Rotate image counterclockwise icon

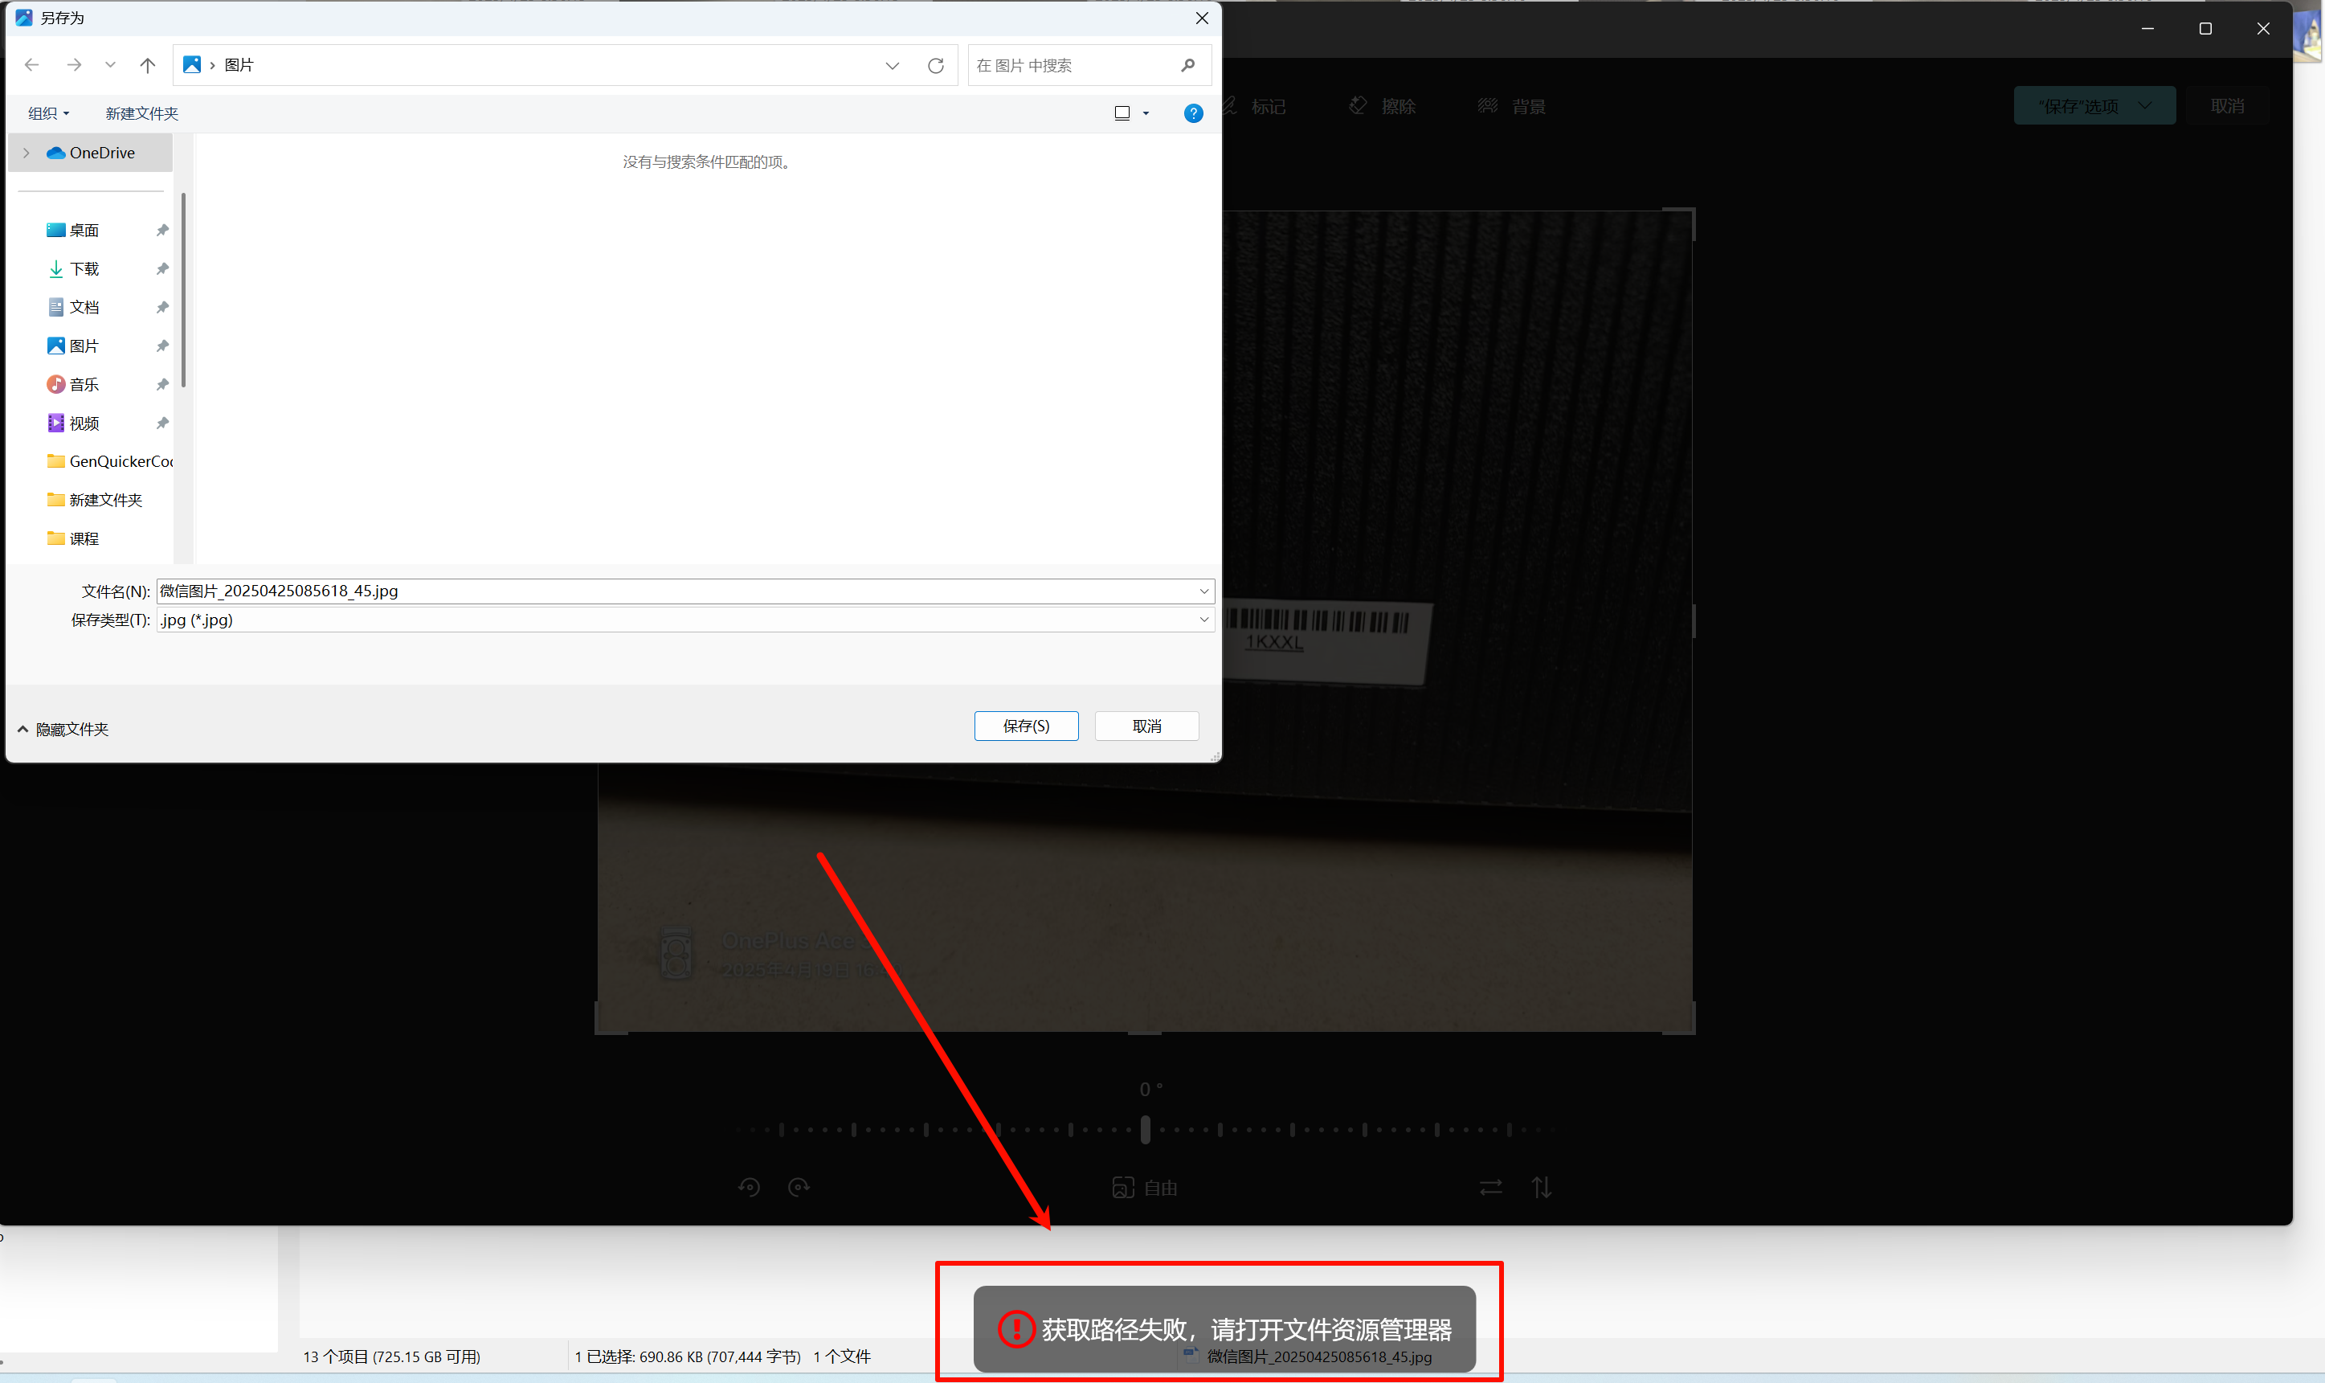pyautogui.click(x=749, y=1187)
